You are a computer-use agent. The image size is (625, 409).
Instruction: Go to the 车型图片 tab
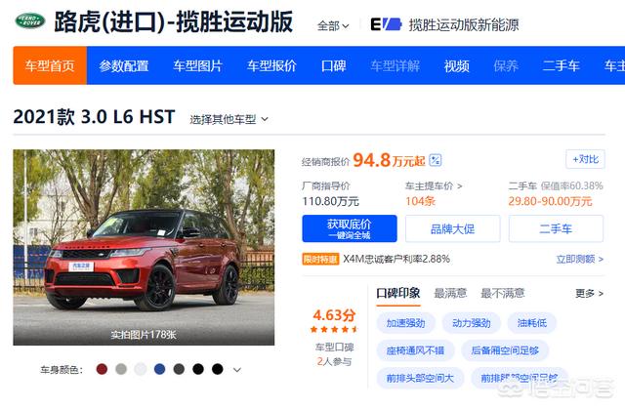(x=197, y=65)
